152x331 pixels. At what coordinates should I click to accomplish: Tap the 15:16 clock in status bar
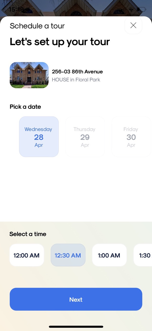(16, 10)
